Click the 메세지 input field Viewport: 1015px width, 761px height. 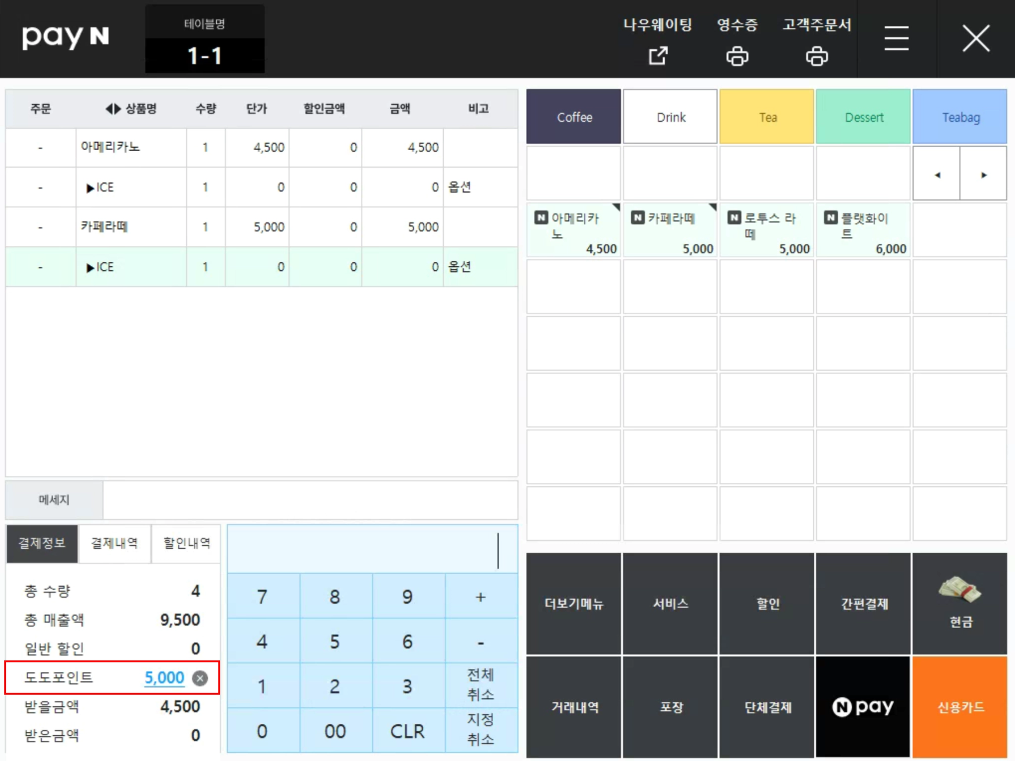(310, 500)
